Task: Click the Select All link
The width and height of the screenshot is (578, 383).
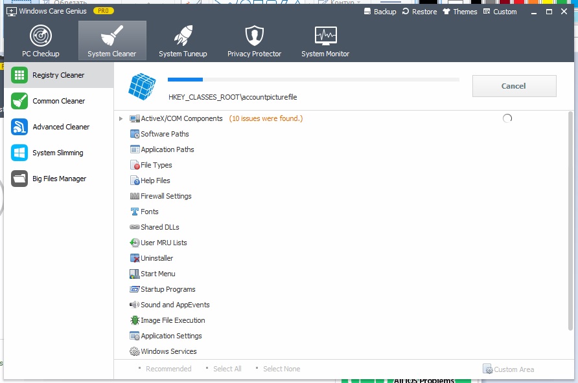Action: coord(227,369)
